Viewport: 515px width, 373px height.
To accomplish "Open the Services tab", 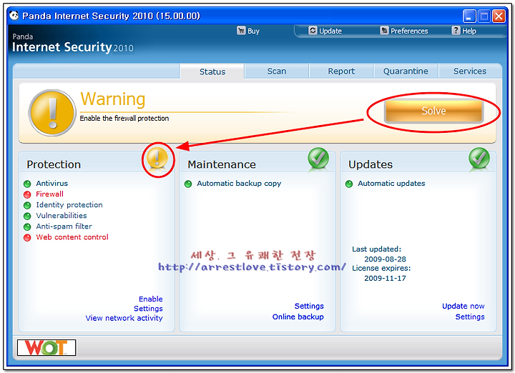I will 470,71.
